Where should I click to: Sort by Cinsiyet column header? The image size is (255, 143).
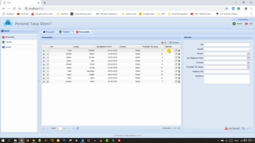coord(130,47)
